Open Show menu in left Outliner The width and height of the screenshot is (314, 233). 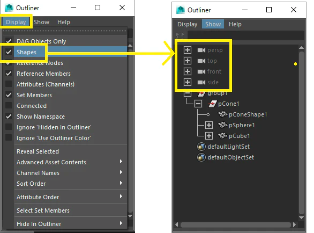click(x=41, y=22)
